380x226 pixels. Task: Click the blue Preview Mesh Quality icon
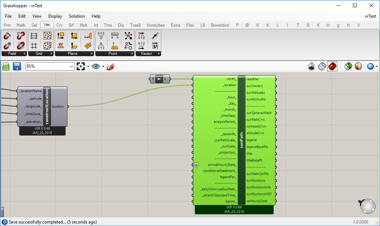coord(370,66)
